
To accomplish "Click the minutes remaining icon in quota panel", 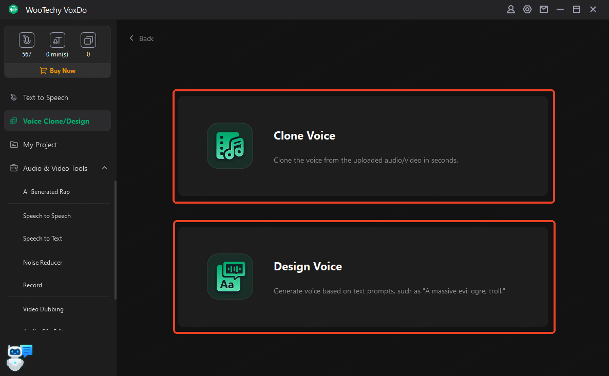I will (x=57, y=40).
